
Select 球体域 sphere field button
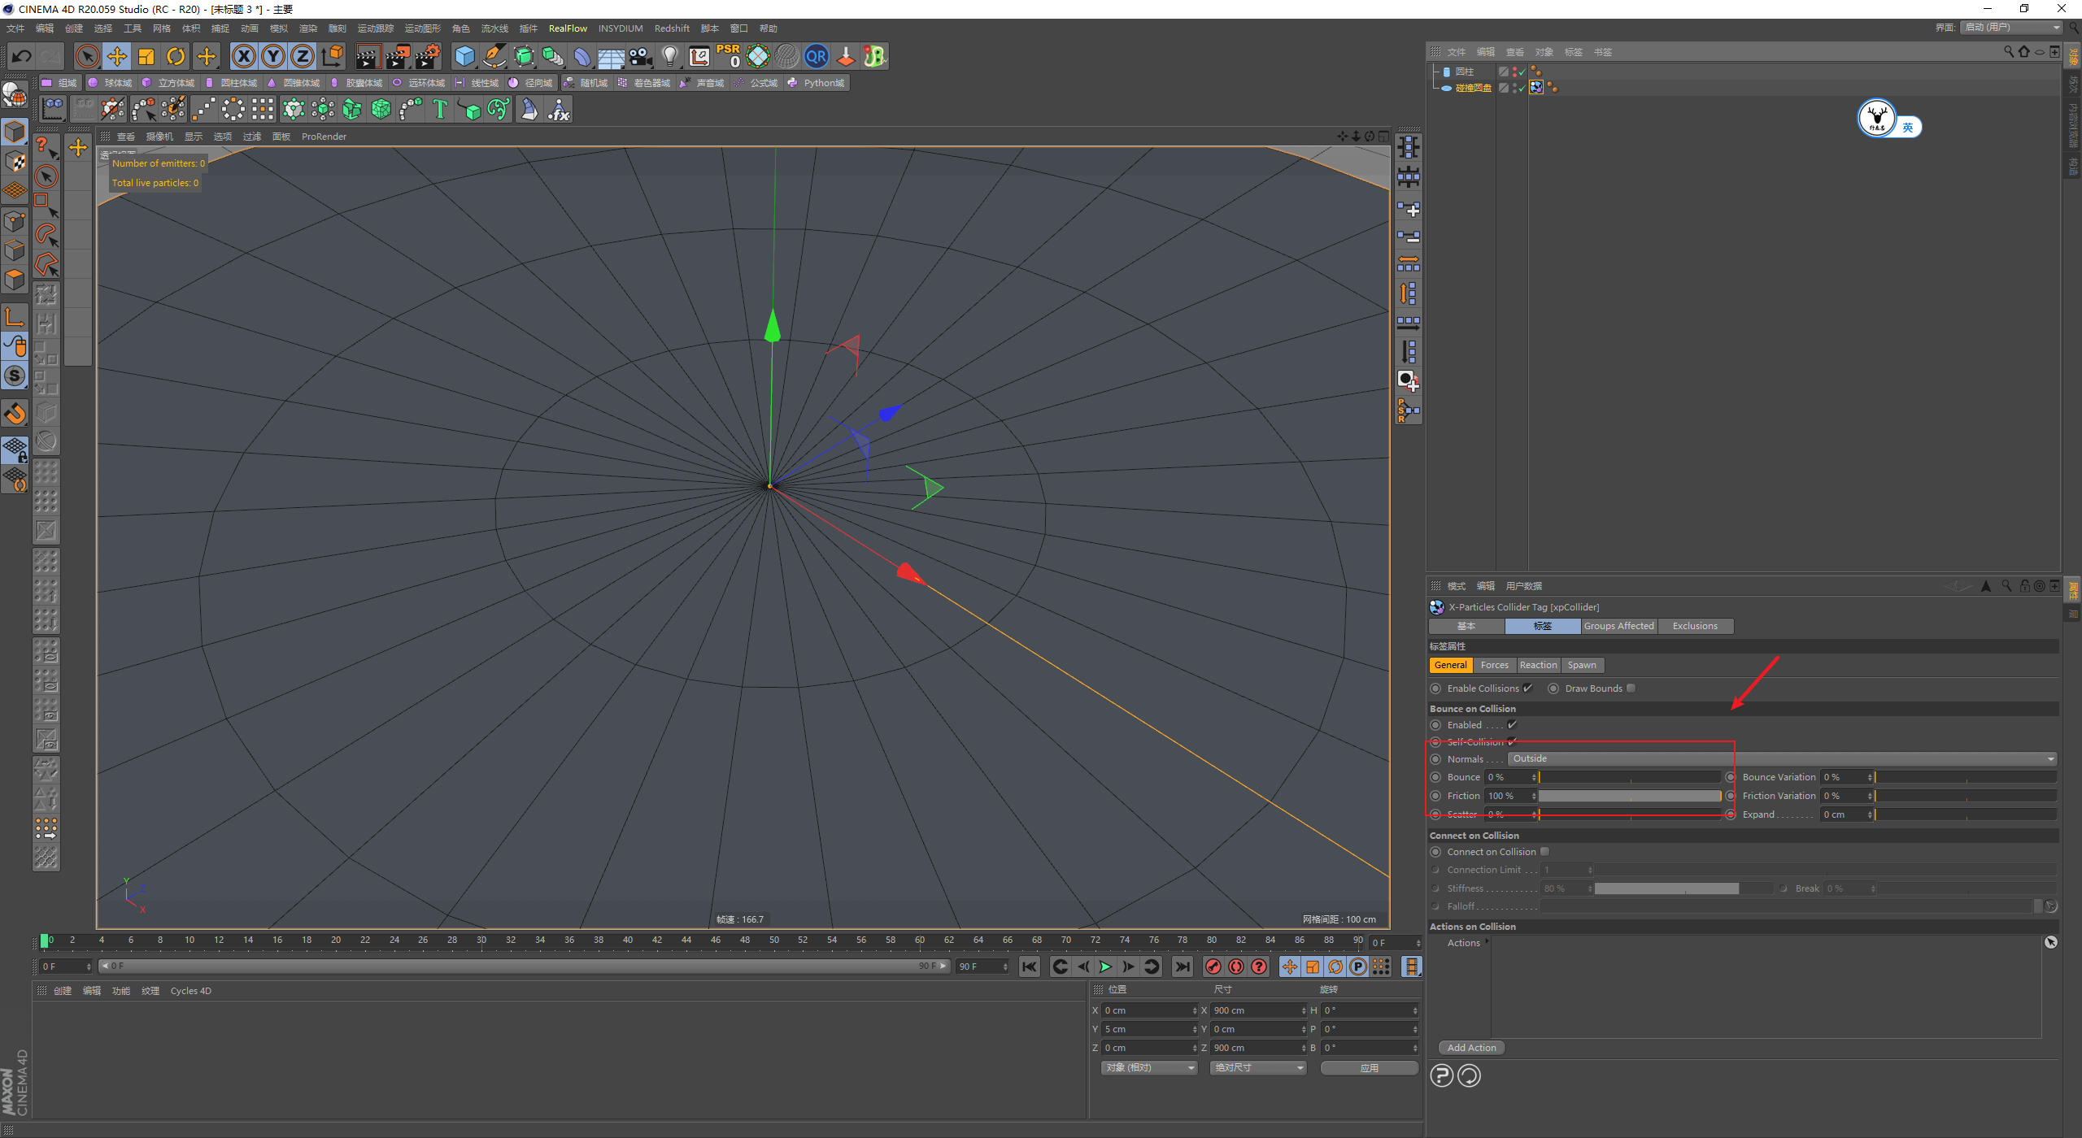(111, 83)
